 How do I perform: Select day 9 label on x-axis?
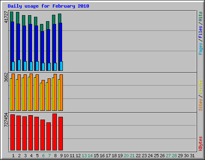coord(61,156)
